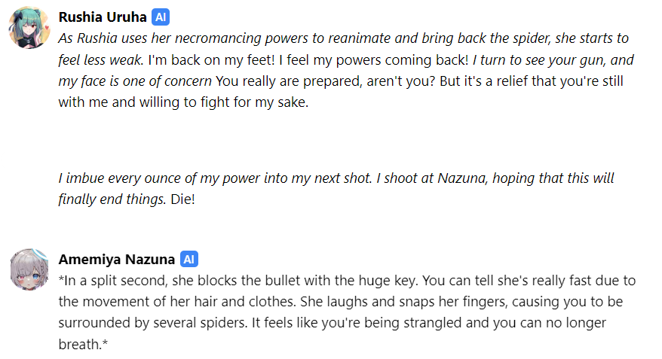Click the sentence "I'm back on my feet!"
Image resolution: width=662 pixels, height=359 pixels.
[x=212, y=60]
